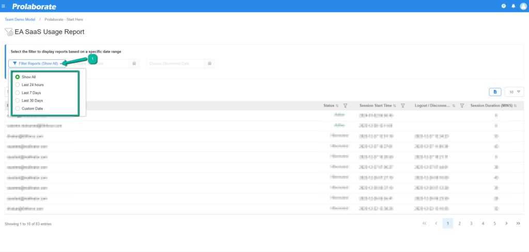Viewport: 529px width, 252px height.
Task: Open the 10 entries per page dropdown
Action: [514, 92]
